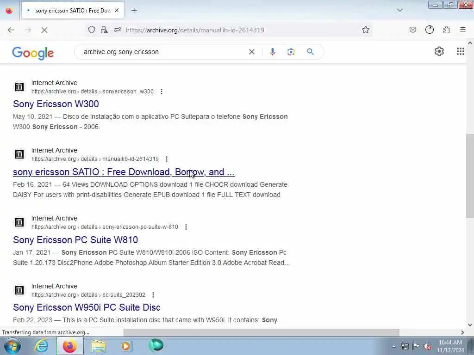474x355 pixels.
Task: View site security padlock info
Action: point(104,30)
